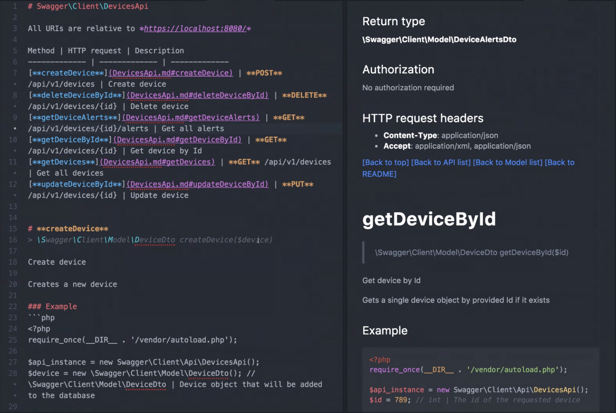This screenshot has height=413, width=616.
Task: Click 'Gets a single device object' description in preview
Action: point(456,300)
